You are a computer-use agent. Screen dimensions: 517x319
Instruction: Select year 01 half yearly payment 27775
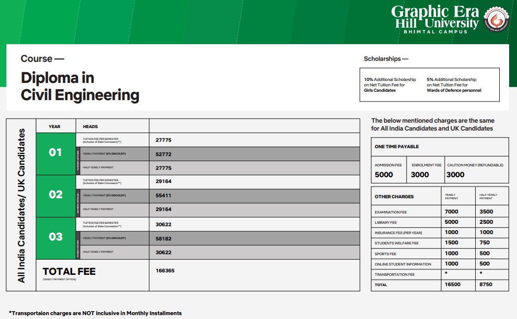[163, 168]
